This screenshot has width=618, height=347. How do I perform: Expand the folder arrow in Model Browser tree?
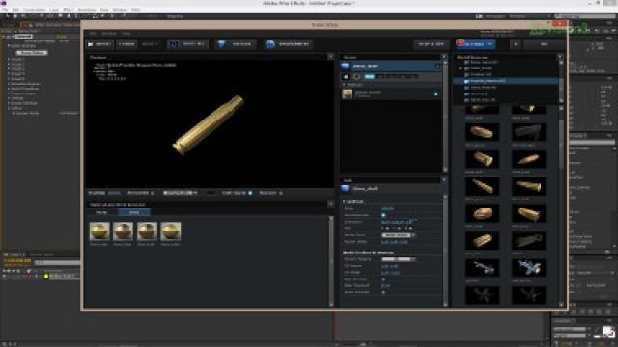(460, 68)
